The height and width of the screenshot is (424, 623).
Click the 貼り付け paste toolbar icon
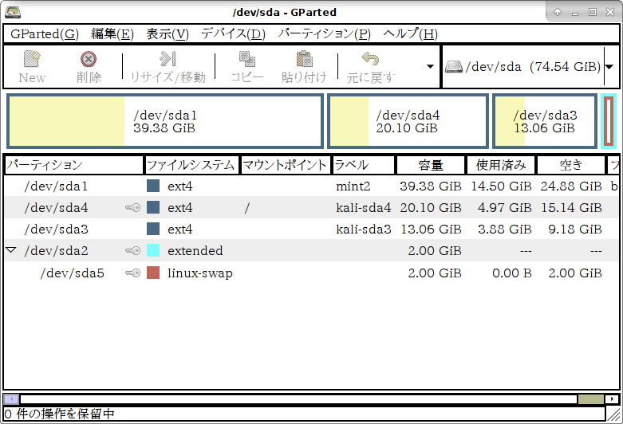tap(304, 59)
